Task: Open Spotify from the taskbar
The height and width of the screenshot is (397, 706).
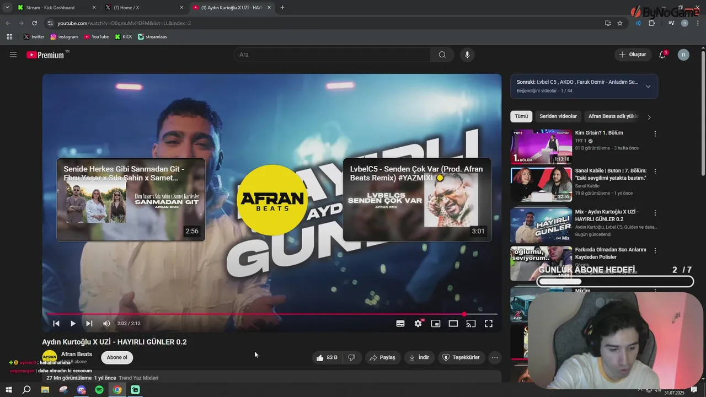Action: pos(99,390)
